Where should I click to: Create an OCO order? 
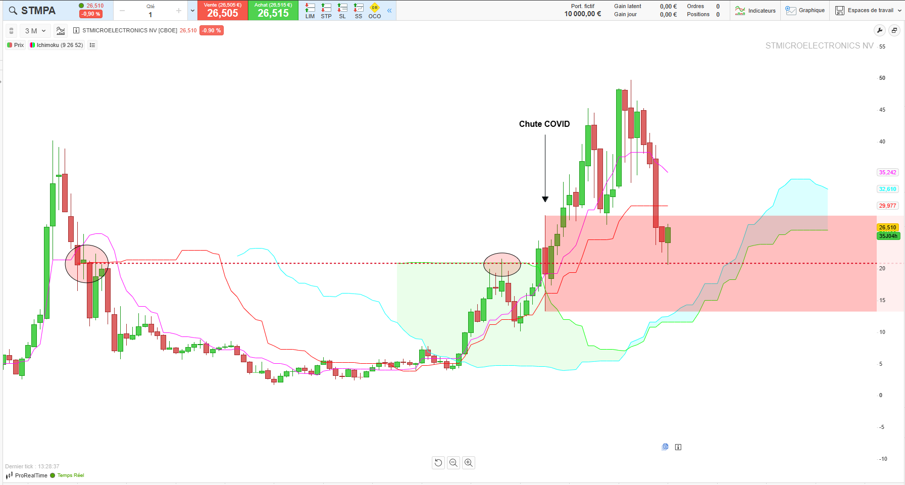[375, 11]
